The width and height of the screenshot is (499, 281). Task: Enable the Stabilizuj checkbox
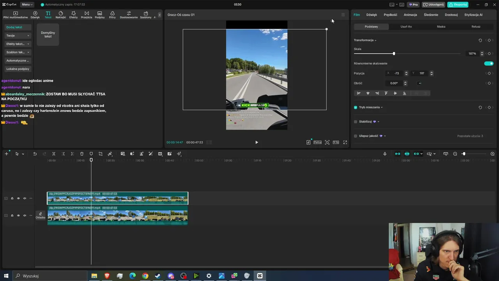click(x=356, y=122)
